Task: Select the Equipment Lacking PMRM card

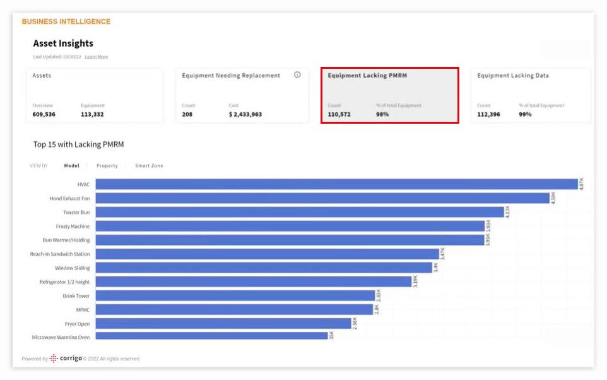Action: pyautogui.click(x=390, y=95)
